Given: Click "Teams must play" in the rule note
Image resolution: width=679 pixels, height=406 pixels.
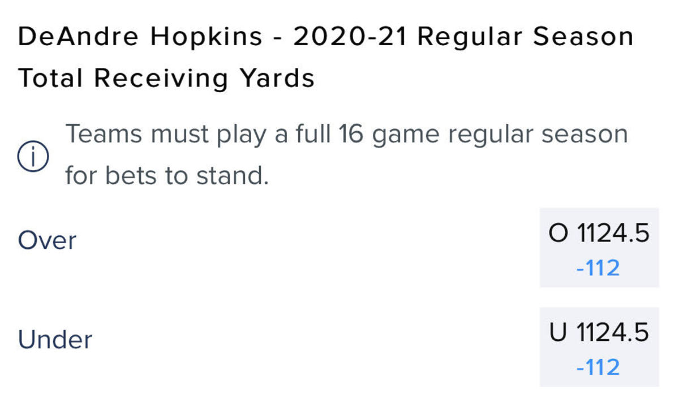Looking at the screenshot, I should 165,135.
